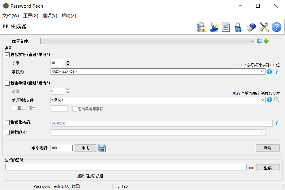This screenshot has width=285, height=190.
Task: Reload profiles with the blue refresh icon
Action: click(x=259, y=41)
